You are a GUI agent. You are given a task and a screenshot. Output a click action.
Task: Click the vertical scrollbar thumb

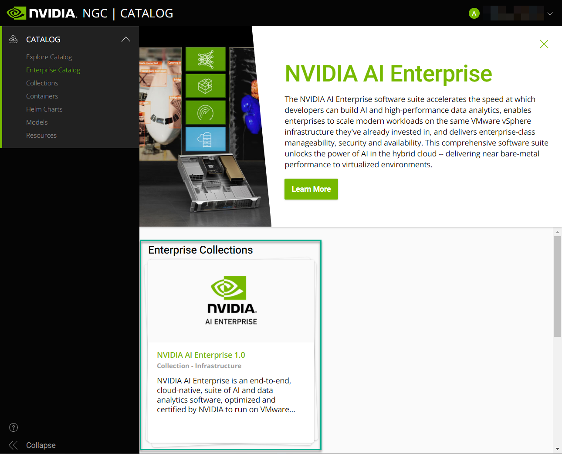557,286
